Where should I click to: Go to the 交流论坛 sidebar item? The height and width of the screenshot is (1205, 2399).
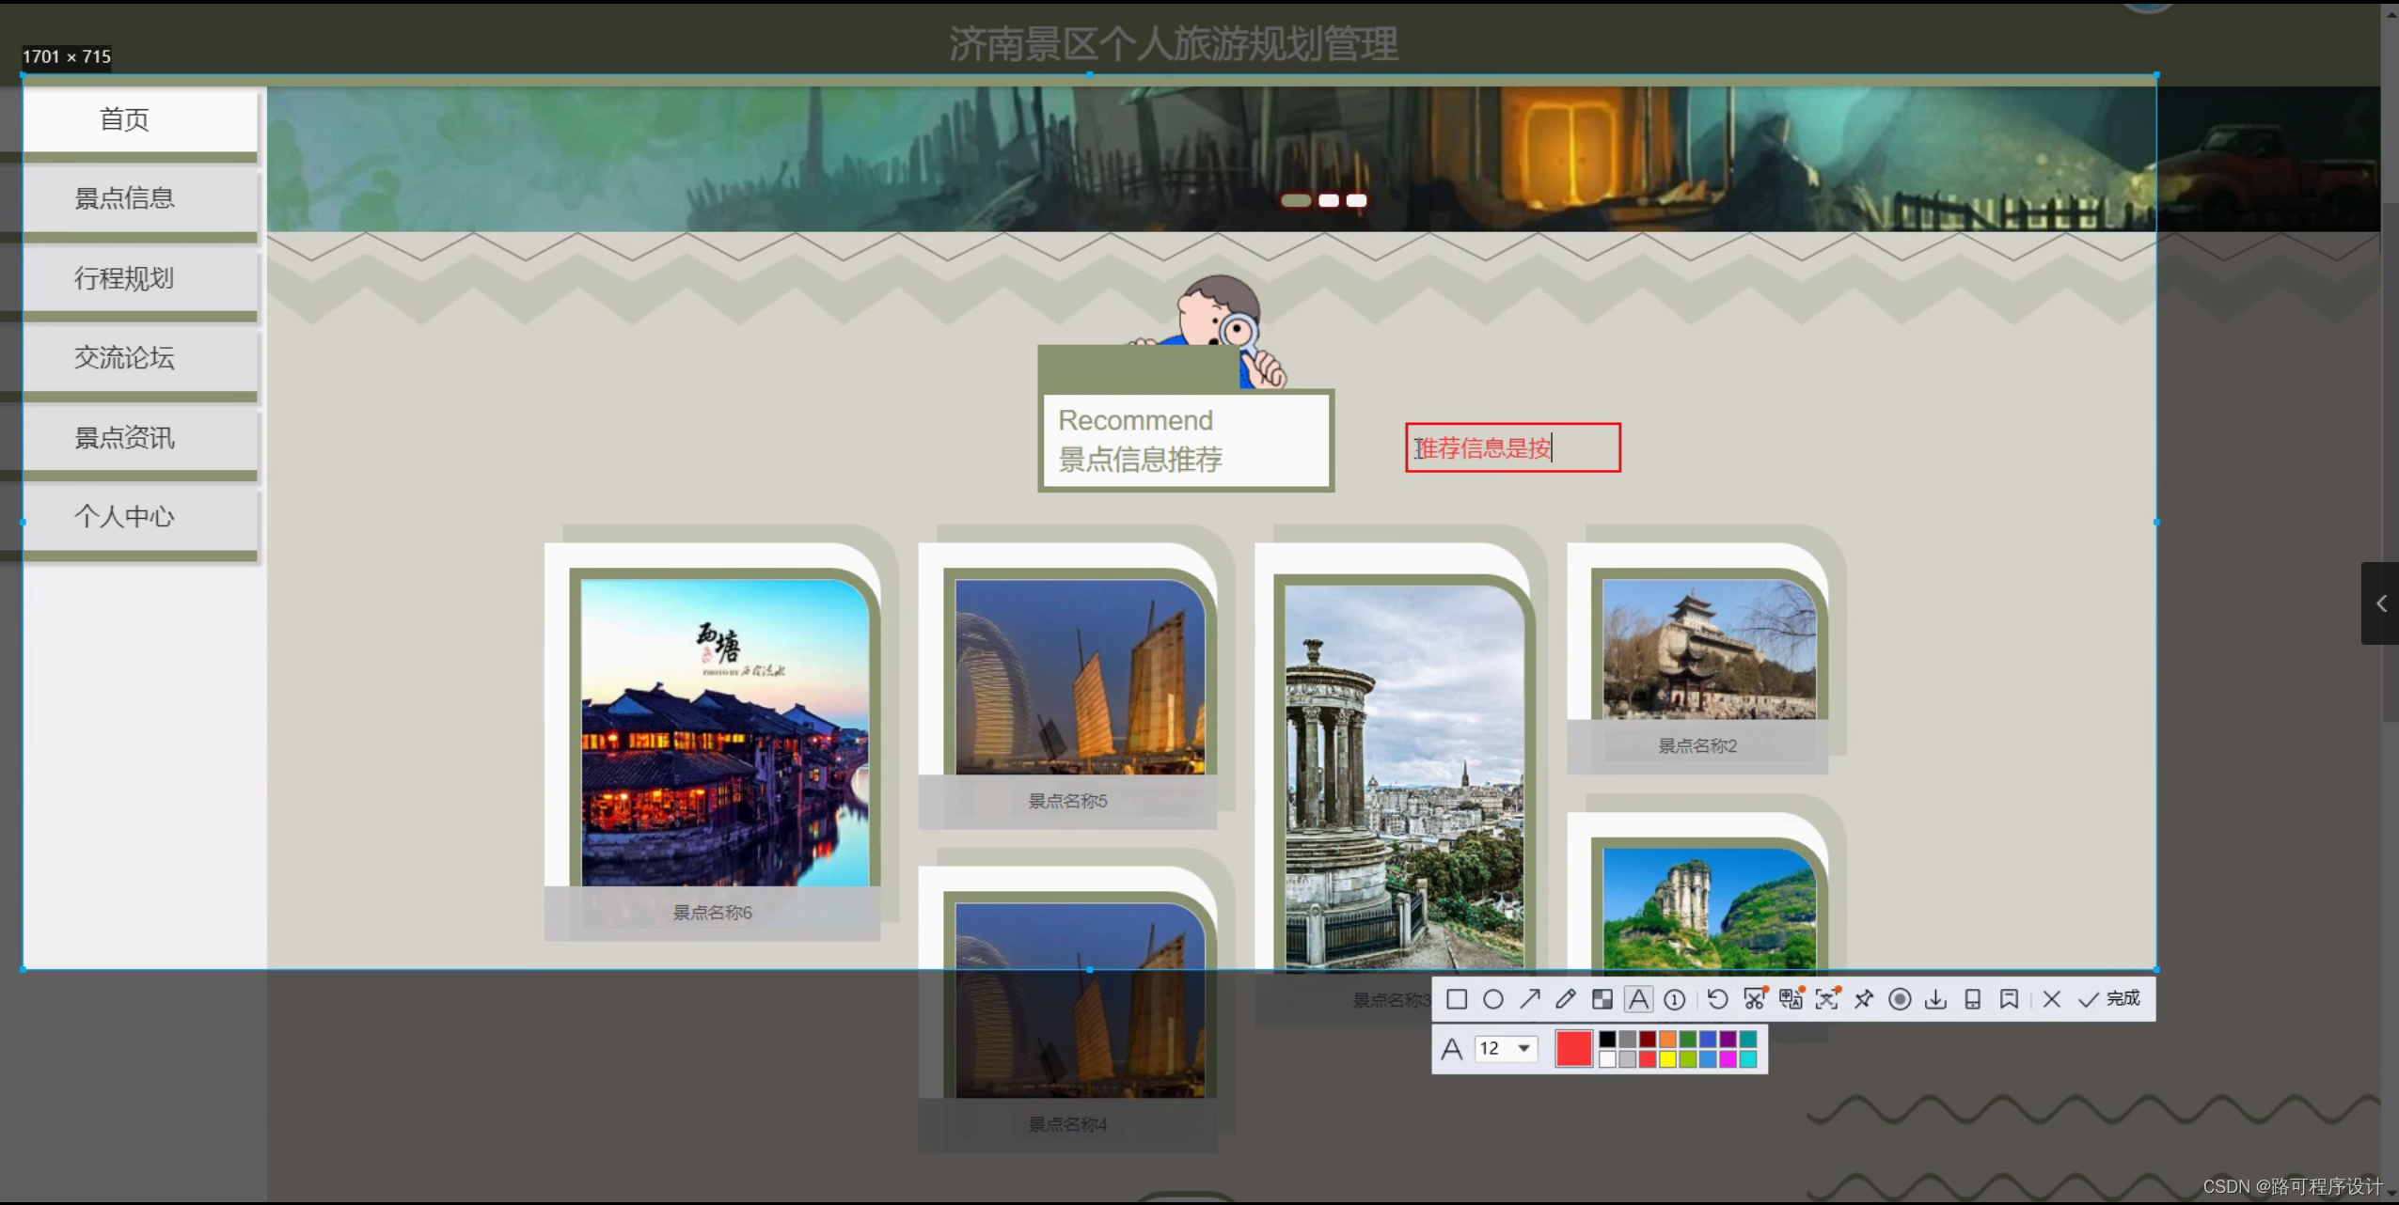pyautogui.click(x=125, y=358)
